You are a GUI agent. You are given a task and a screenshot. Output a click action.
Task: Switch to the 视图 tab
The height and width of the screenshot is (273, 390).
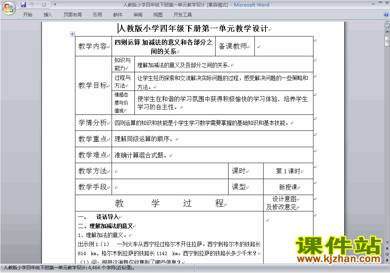click(158, 15)
